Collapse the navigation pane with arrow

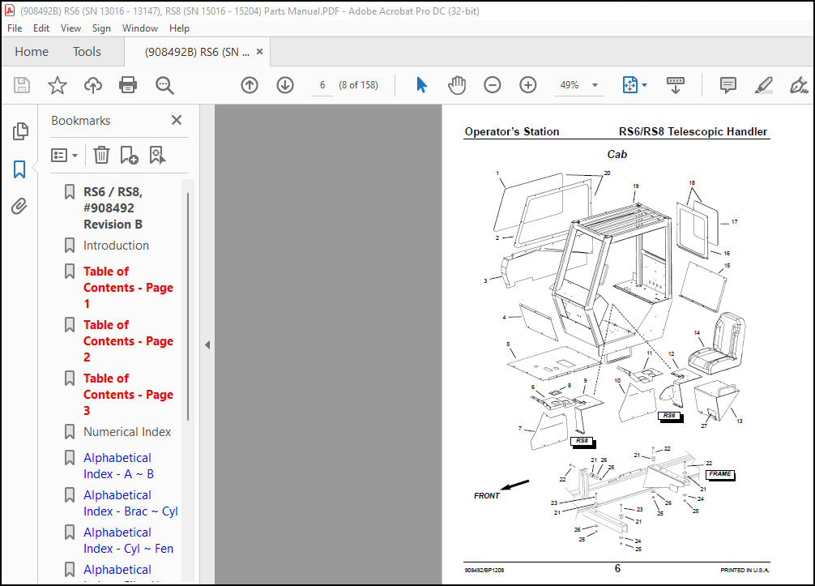click(207, 344)
